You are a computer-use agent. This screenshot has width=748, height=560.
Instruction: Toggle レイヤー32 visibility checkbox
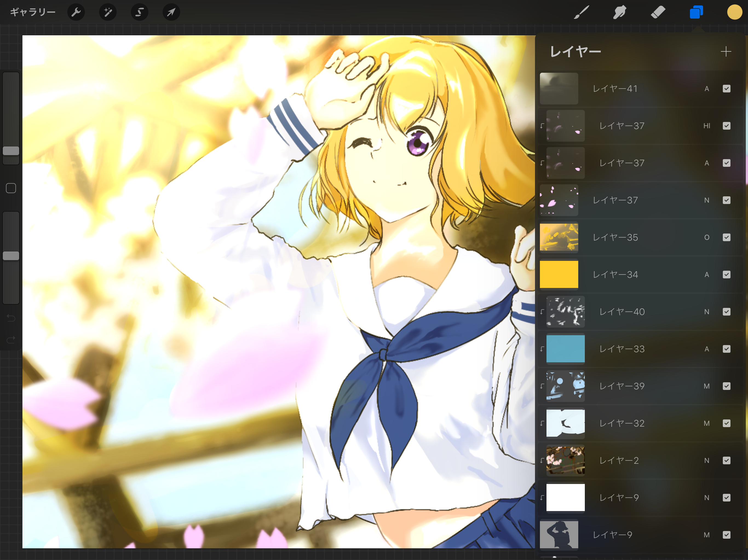pos(726,423)
